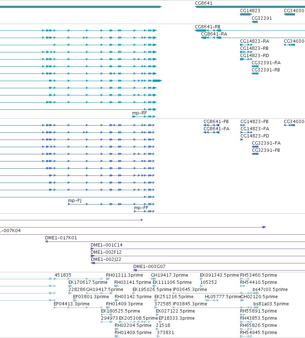The width and height of the screenshot is (305, 338).
Task: Select transcript CG8641-RA
Action: pyautogui.click(x=214, y=34)
